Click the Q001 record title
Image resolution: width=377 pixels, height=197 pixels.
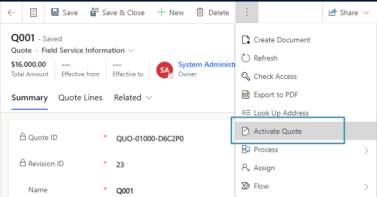pyautogui.click(x=23, y=38)
